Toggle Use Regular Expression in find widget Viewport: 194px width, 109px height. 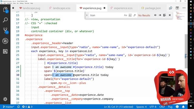(135, 15)
